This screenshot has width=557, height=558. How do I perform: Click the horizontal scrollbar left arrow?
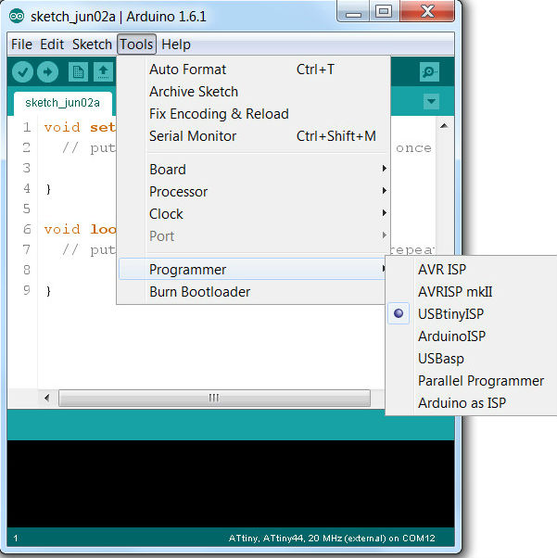[x=47, y=398]
